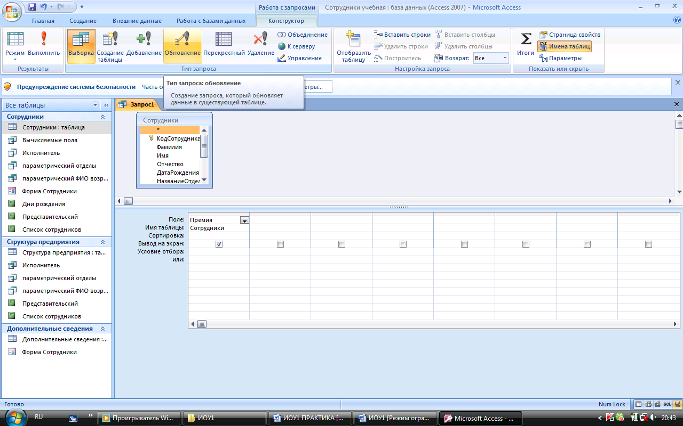
Task: Close the security warning message bar
Action: pos(678,83)
